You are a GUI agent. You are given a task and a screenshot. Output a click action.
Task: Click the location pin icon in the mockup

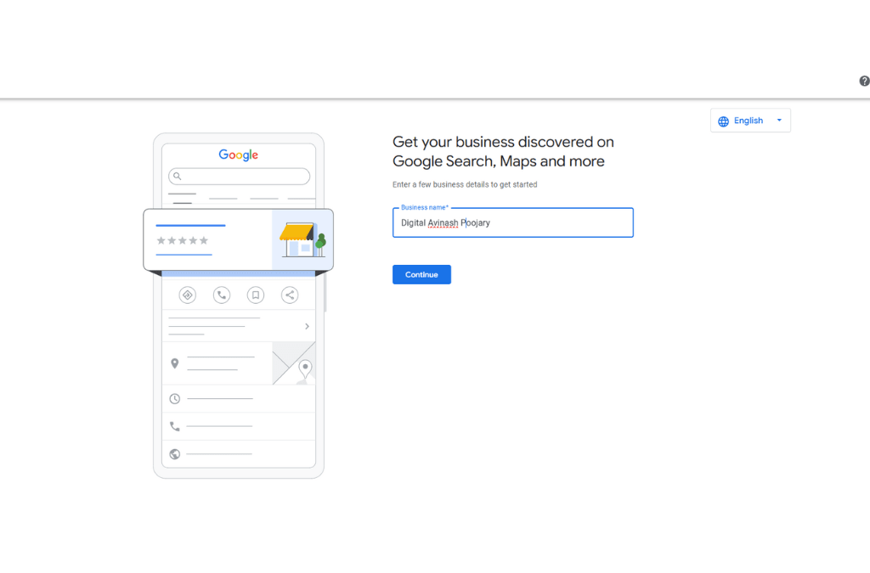[175, 363]
